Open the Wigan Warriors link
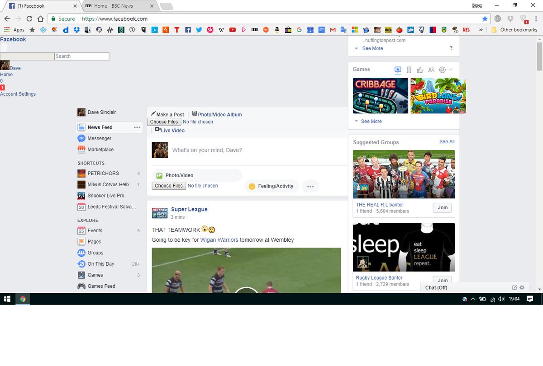 (219, 240)
